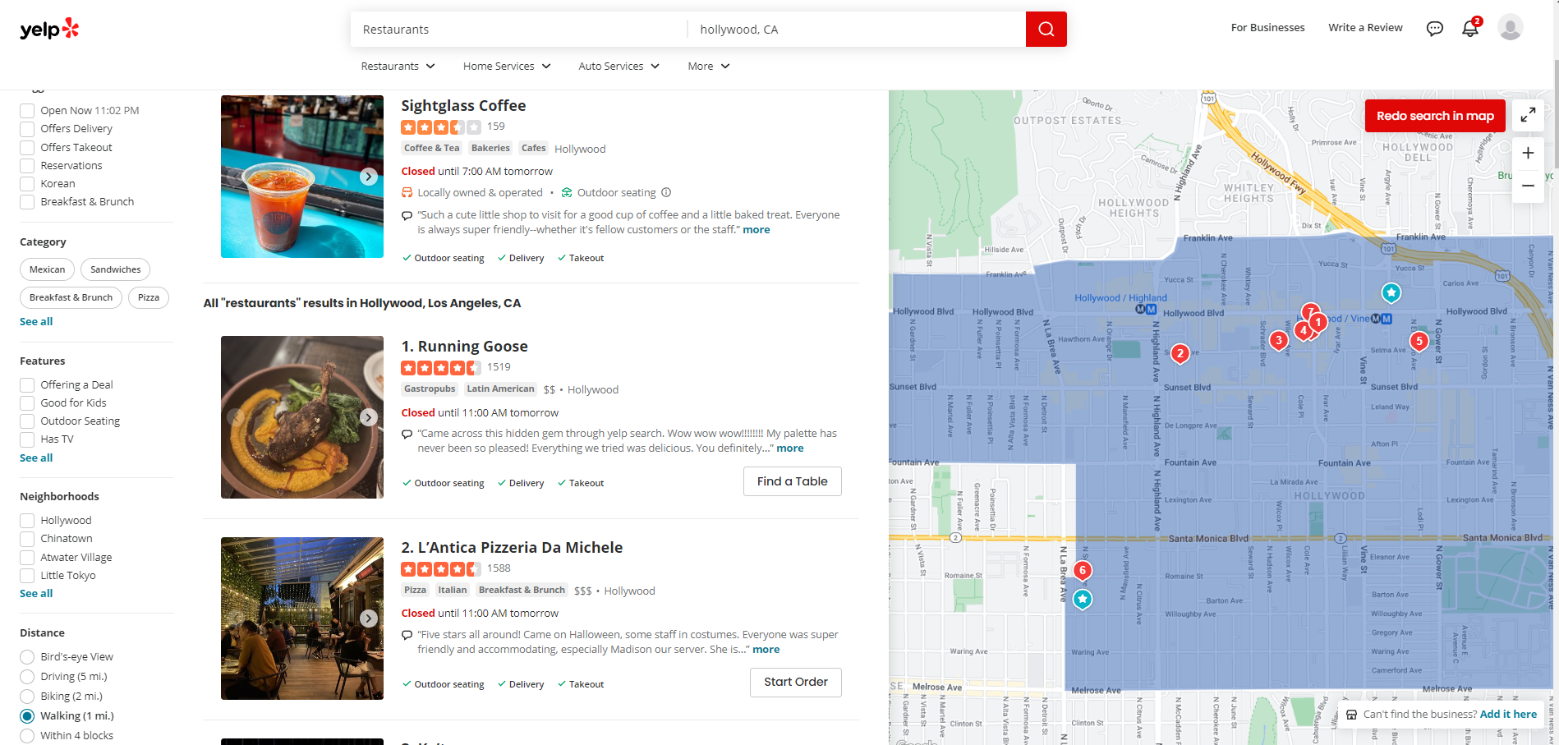Open the messages chat bubble icon

[1434, 28]
